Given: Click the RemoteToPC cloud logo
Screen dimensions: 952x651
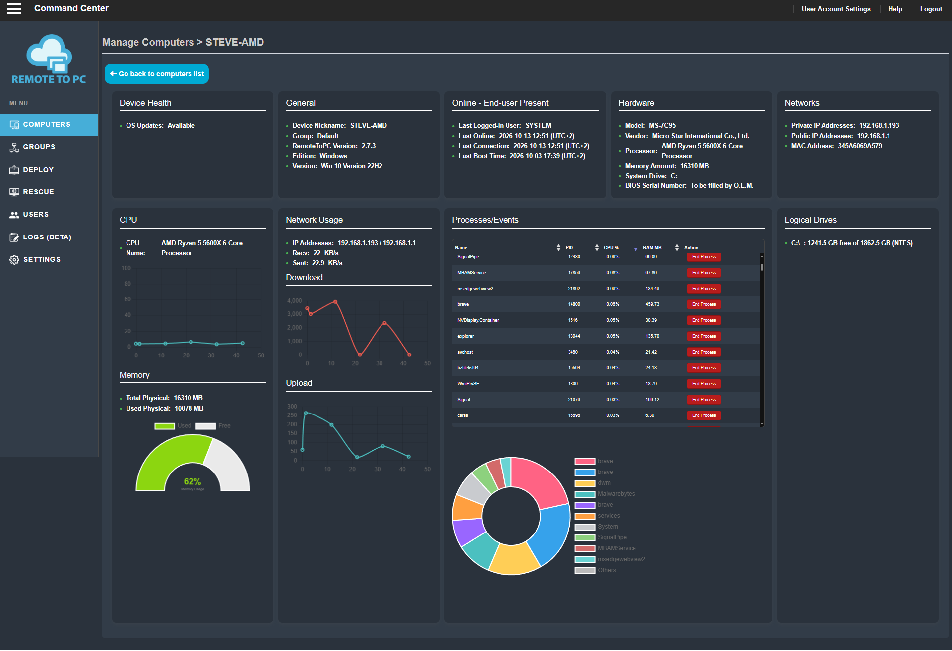Looking at the screenshot, I should [49, 59].
